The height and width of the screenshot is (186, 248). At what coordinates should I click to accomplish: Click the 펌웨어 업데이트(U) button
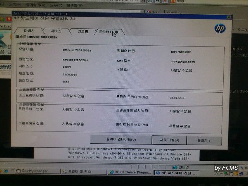click(121, 139)
